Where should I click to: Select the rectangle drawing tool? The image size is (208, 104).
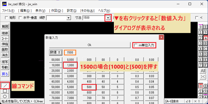[x=5, y=91]
